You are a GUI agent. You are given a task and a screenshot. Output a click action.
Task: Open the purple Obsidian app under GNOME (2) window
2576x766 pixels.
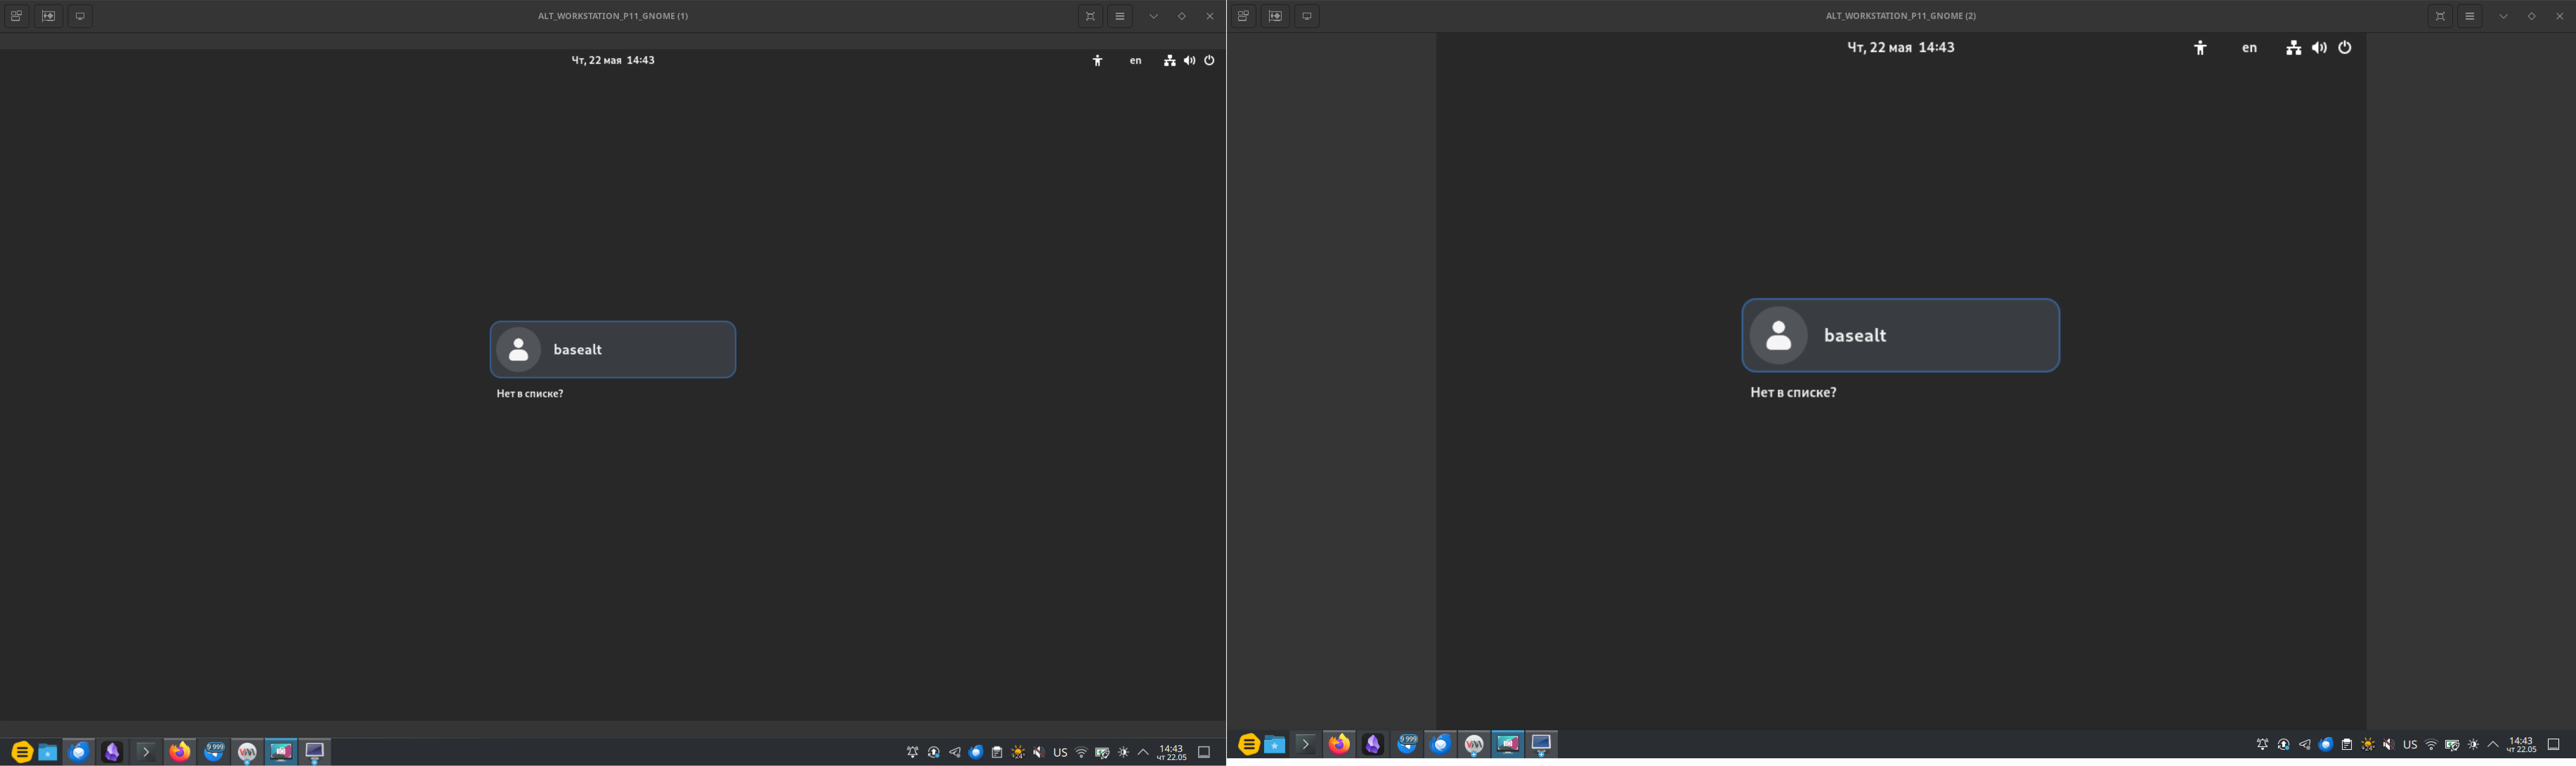[x=1373, y=744]
